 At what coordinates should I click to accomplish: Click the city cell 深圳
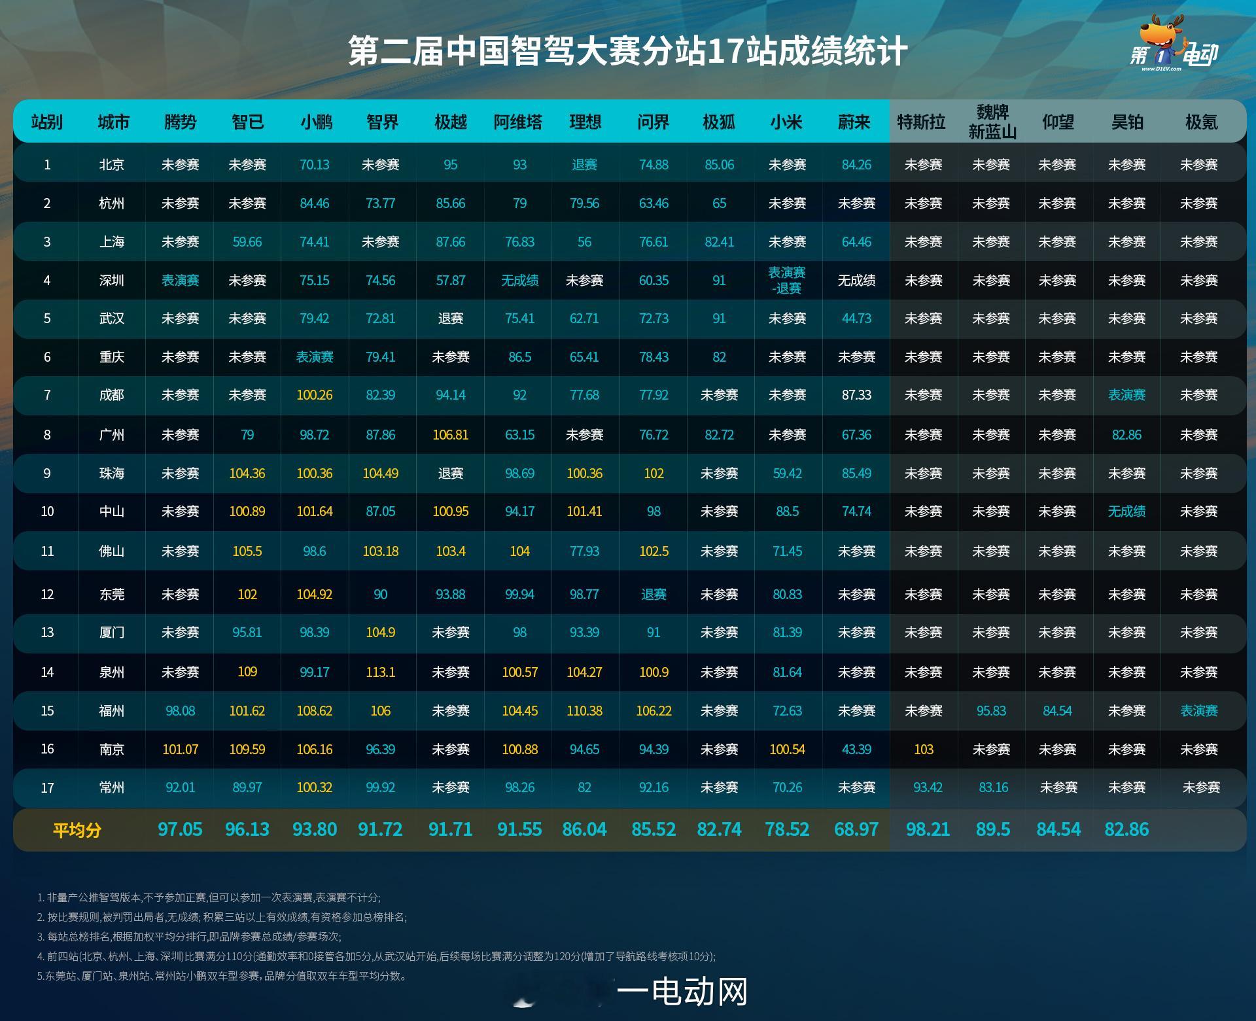pyautogui.click(x=112, y=281)
